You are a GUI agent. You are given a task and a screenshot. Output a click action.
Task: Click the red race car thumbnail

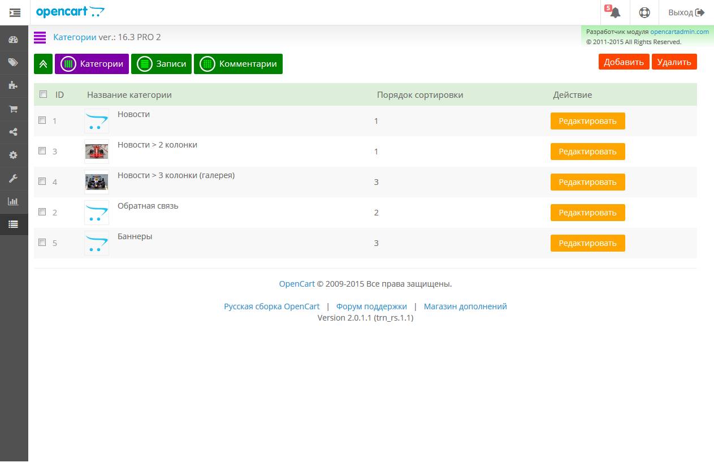point(97,152)
